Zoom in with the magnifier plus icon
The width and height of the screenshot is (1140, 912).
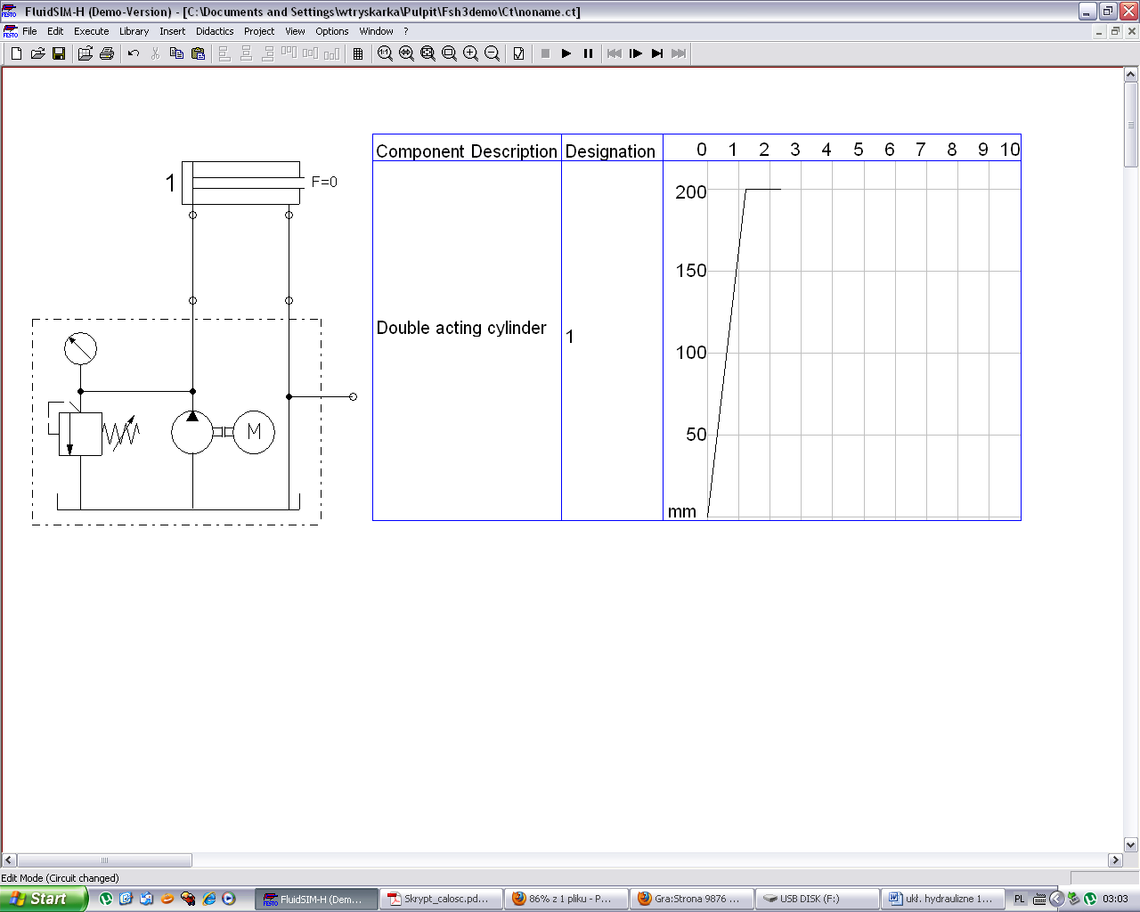pos(470,53)
